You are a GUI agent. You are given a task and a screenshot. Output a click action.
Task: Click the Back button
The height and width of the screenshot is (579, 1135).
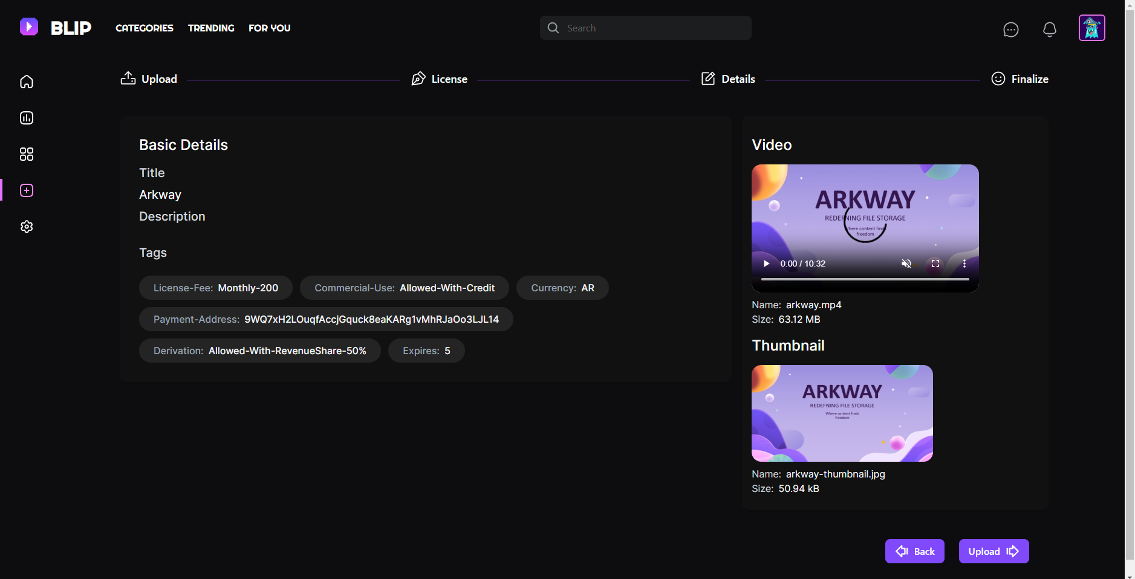point(915,551)
